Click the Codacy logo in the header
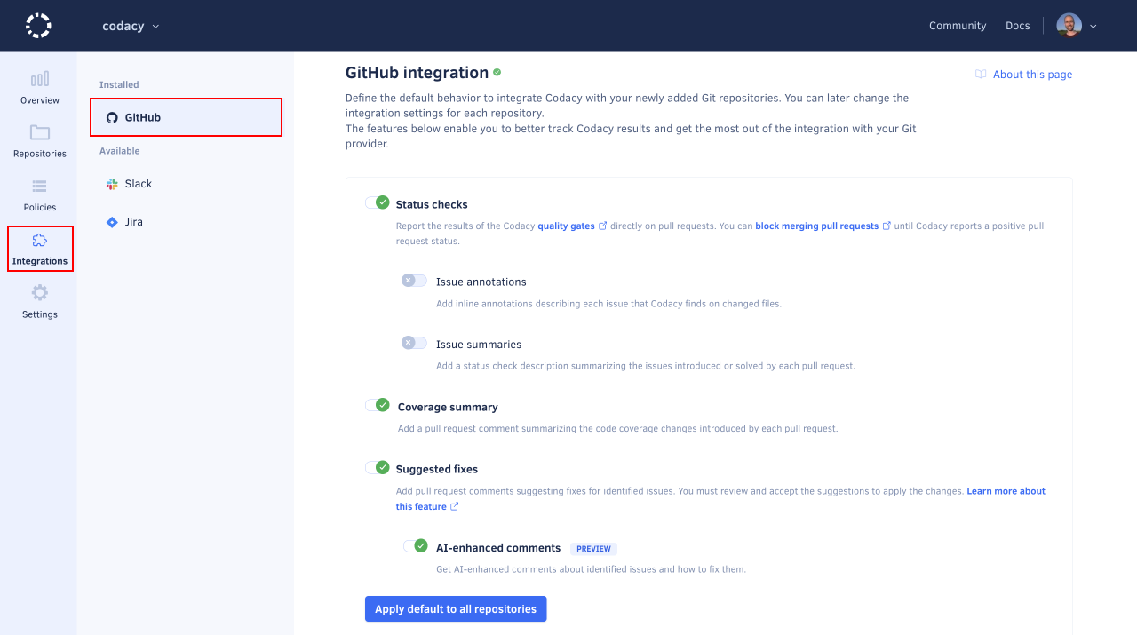 coord(38,26)
